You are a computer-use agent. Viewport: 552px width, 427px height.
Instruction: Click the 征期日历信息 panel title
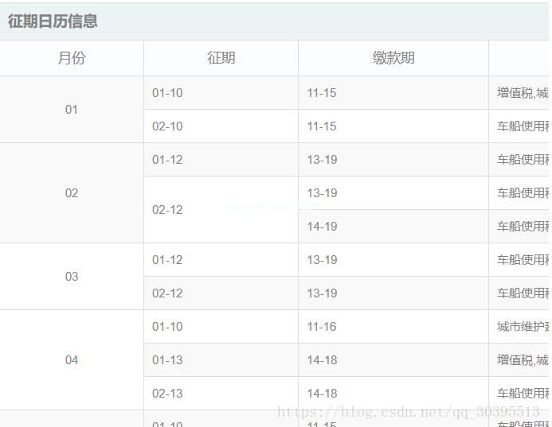click(53, 21)
